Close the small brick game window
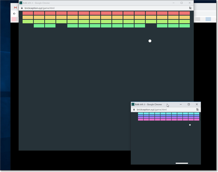The width and height of the screenshot is (218, 172). (197, 104)
